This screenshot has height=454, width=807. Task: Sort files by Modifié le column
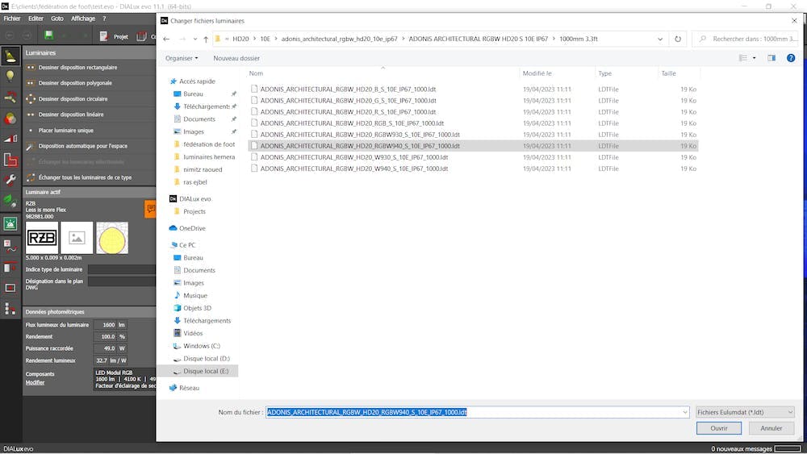coord(537,73)
